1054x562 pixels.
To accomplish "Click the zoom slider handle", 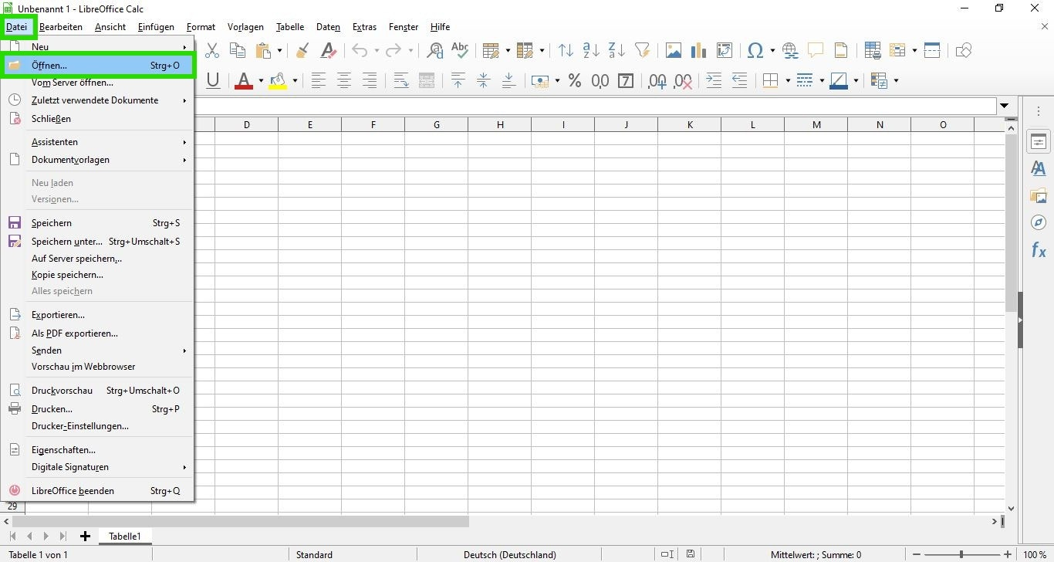I will pos(961,554).
